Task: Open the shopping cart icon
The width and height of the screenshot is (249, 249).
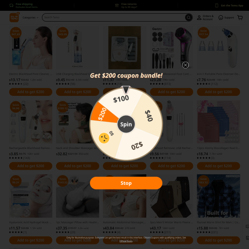Action: (x=240, y=17)
